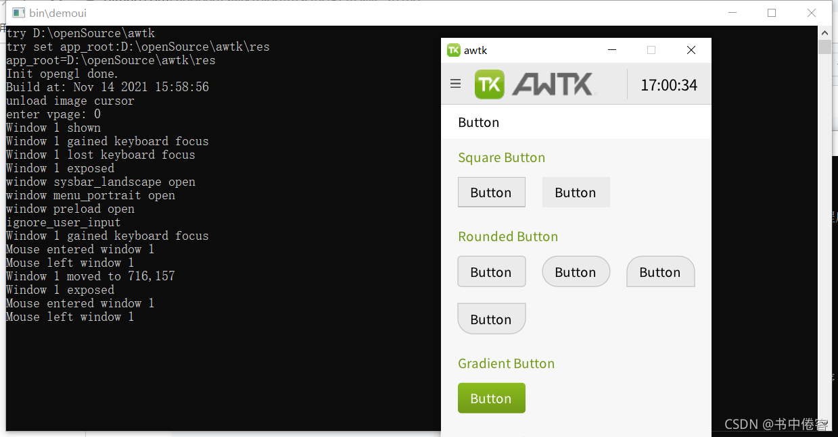Click the green TK logo in the header

pyautogui.click(x=488, y=84)
